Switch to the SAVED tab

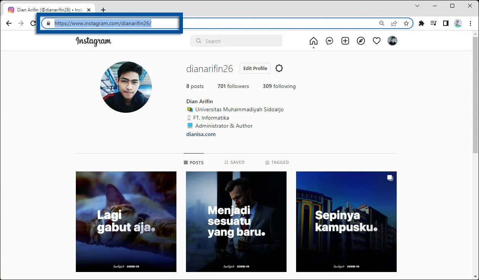pos(234,162)
